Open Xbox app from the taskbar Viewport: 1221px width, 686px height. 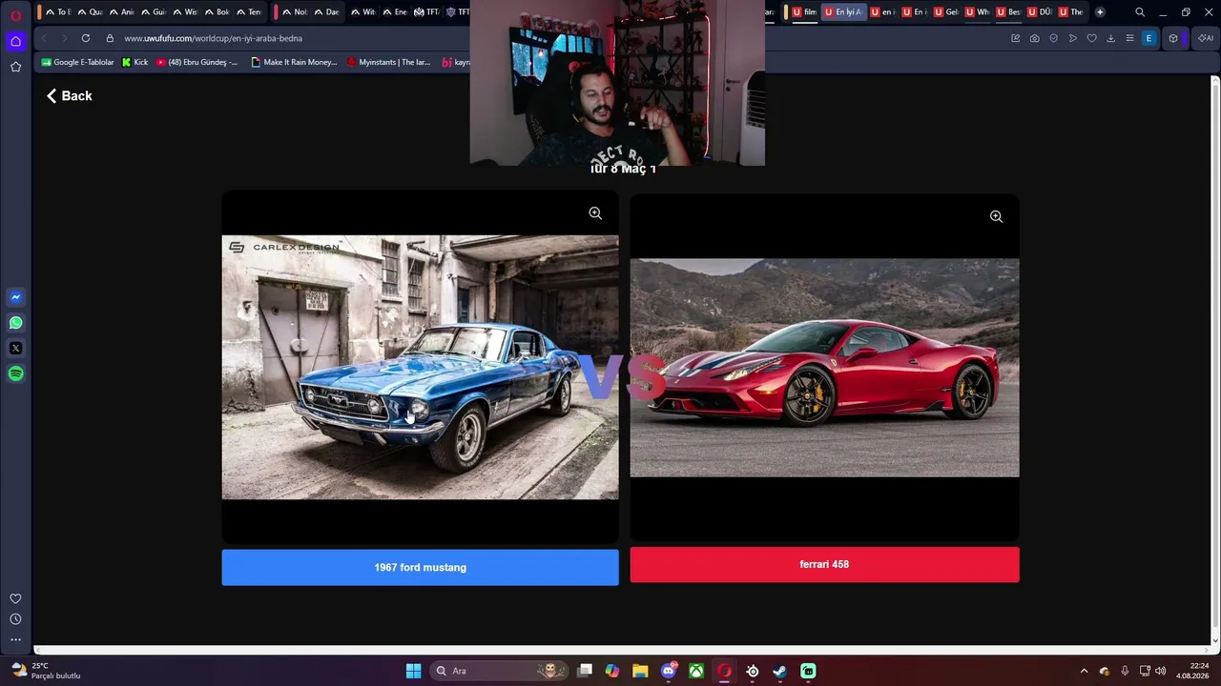(697, 671)
